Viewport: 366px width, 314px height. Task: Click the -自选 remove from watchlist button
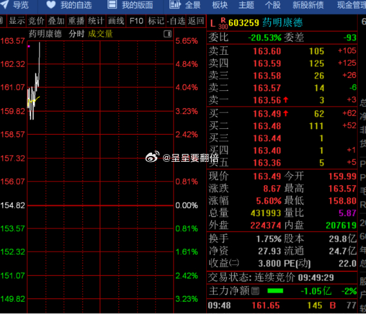(176, 21)
